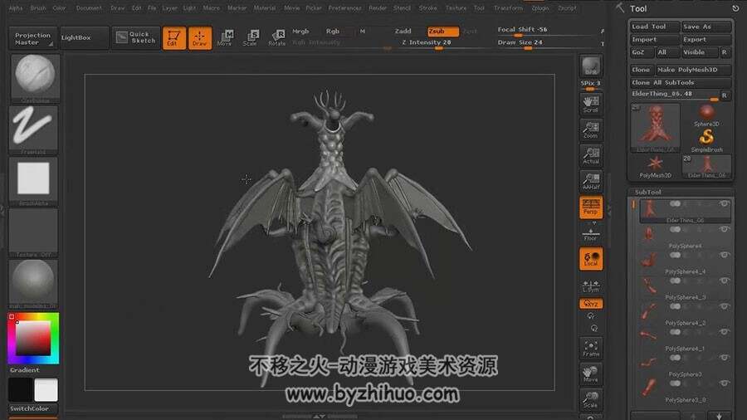Open the Preferences menu

pyautogui.click(x=345, y=8)
